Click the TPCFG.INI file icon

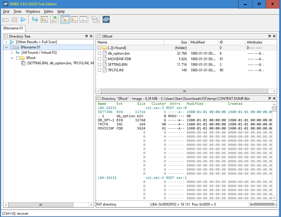105,70
